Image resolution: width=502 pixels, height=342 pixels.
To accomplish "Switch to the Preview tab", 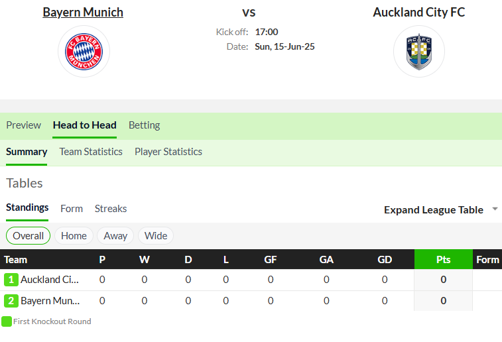I will 24,125.
